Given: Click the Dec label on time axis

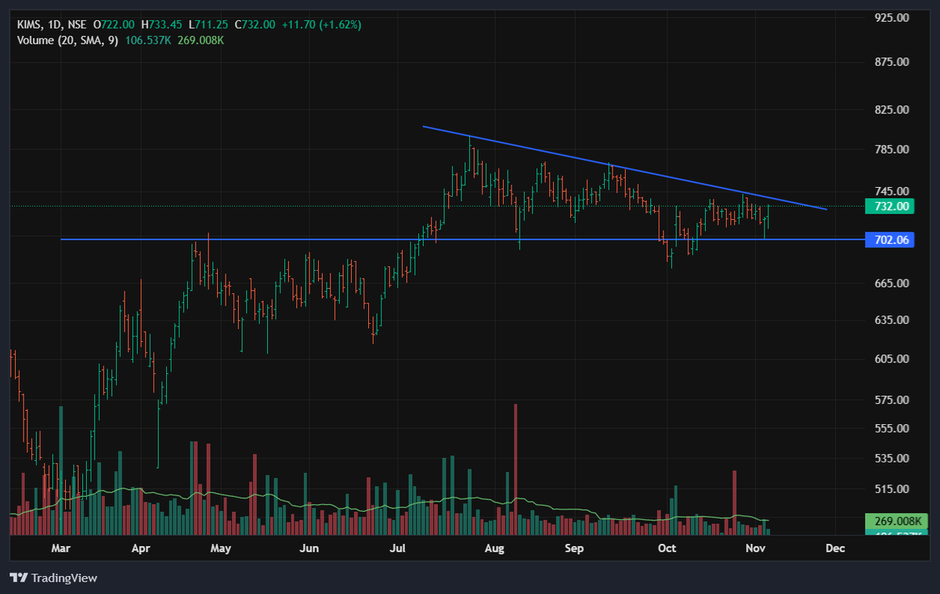Looking at the screenshot, I should coord(835,549).
